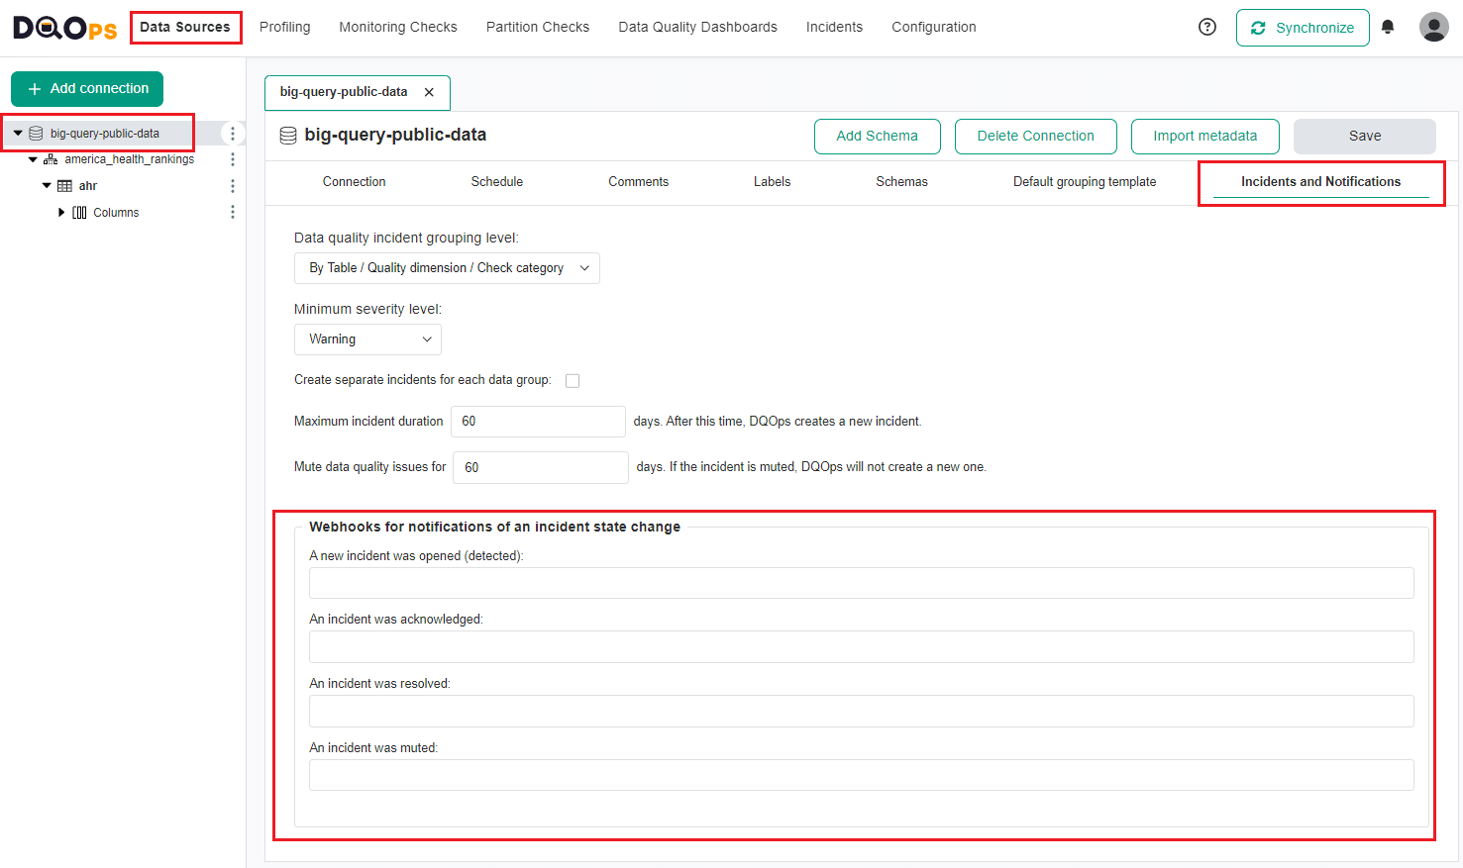Select the table icon beside ahr
The height and width of the screenshot is (868, 1463).
(66, 185)
